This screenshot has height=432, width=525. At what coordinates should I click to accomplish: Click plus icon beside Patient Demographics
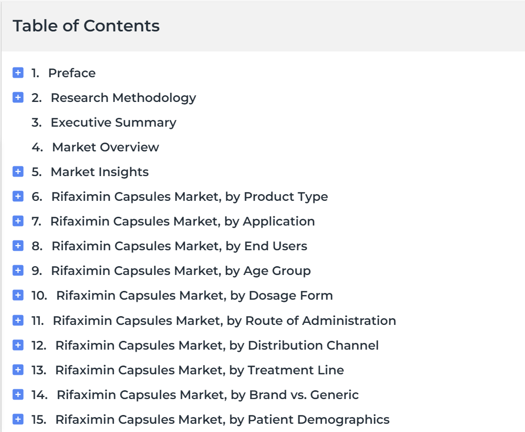pos(18,419)
